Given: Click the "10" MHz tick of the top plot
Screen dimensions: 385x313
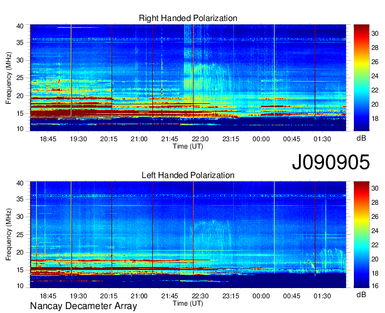Looking at the screenshot, I should (20, 129).
